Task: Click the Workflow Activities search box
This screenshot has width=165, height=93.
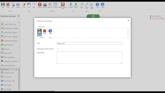Action: (10, 20)
